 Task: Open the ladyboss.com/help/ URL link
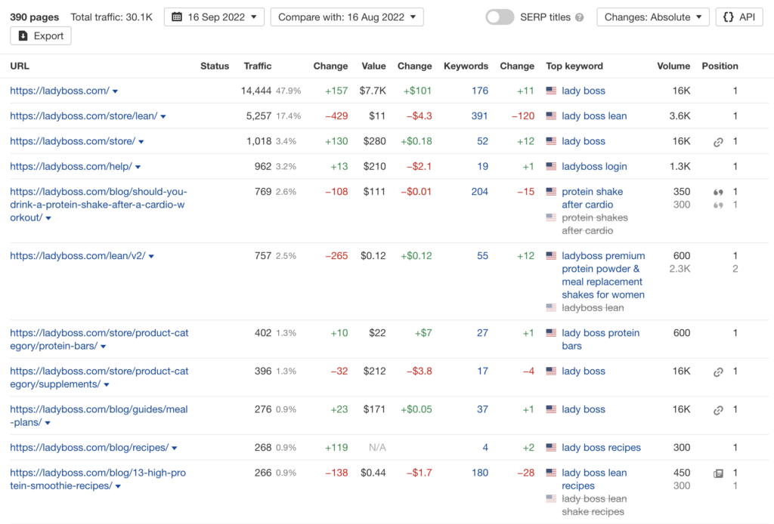71,166
